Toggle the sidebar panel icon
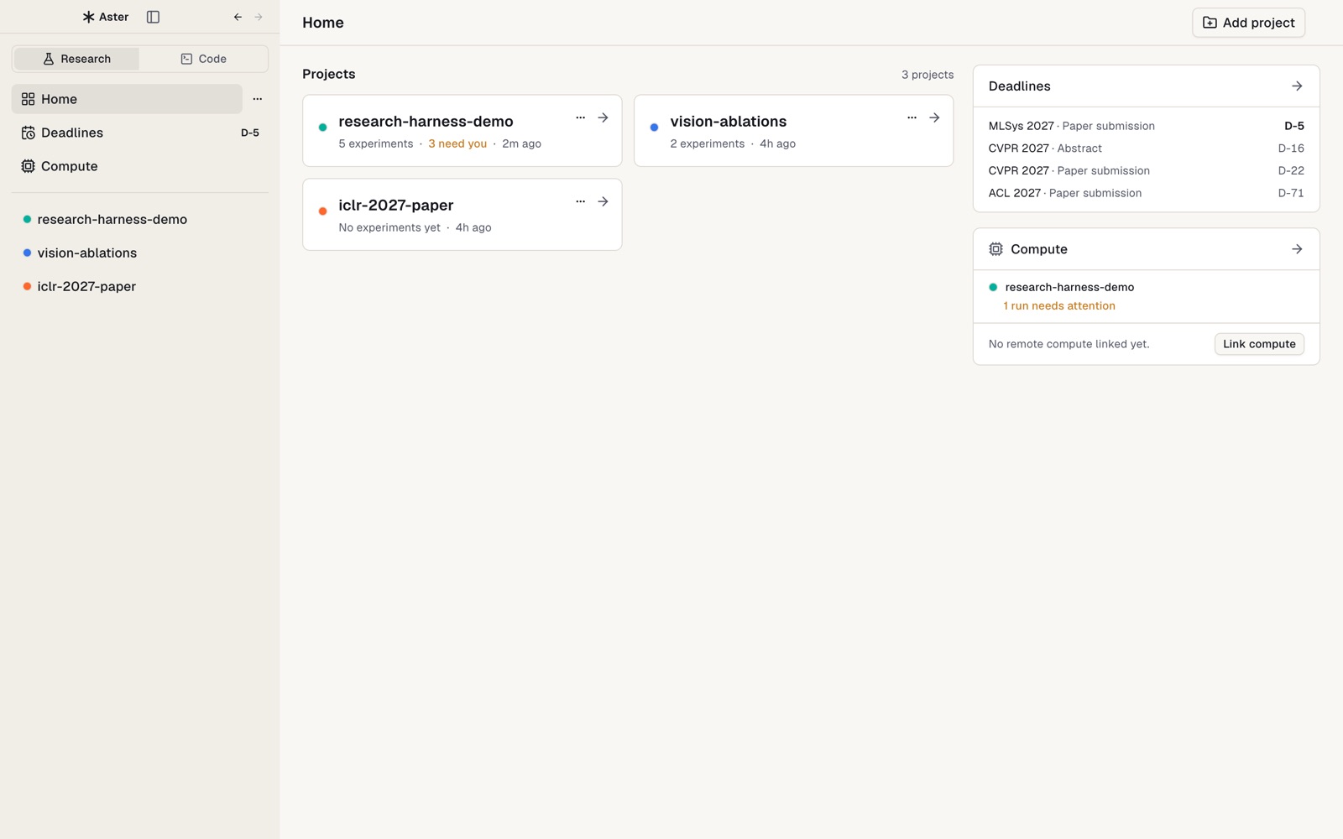The image size is (1343, 839). [153, 17]
